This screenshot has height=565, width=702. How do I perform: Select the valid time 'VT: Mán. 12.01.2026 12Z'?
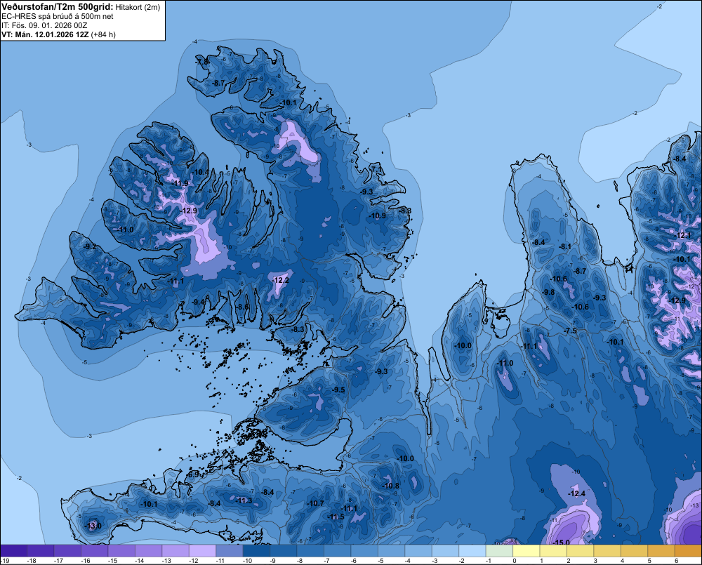45,34
